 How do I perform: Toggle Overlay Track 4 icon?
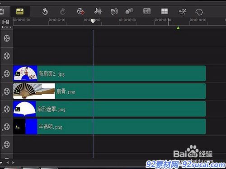(7, 109)
